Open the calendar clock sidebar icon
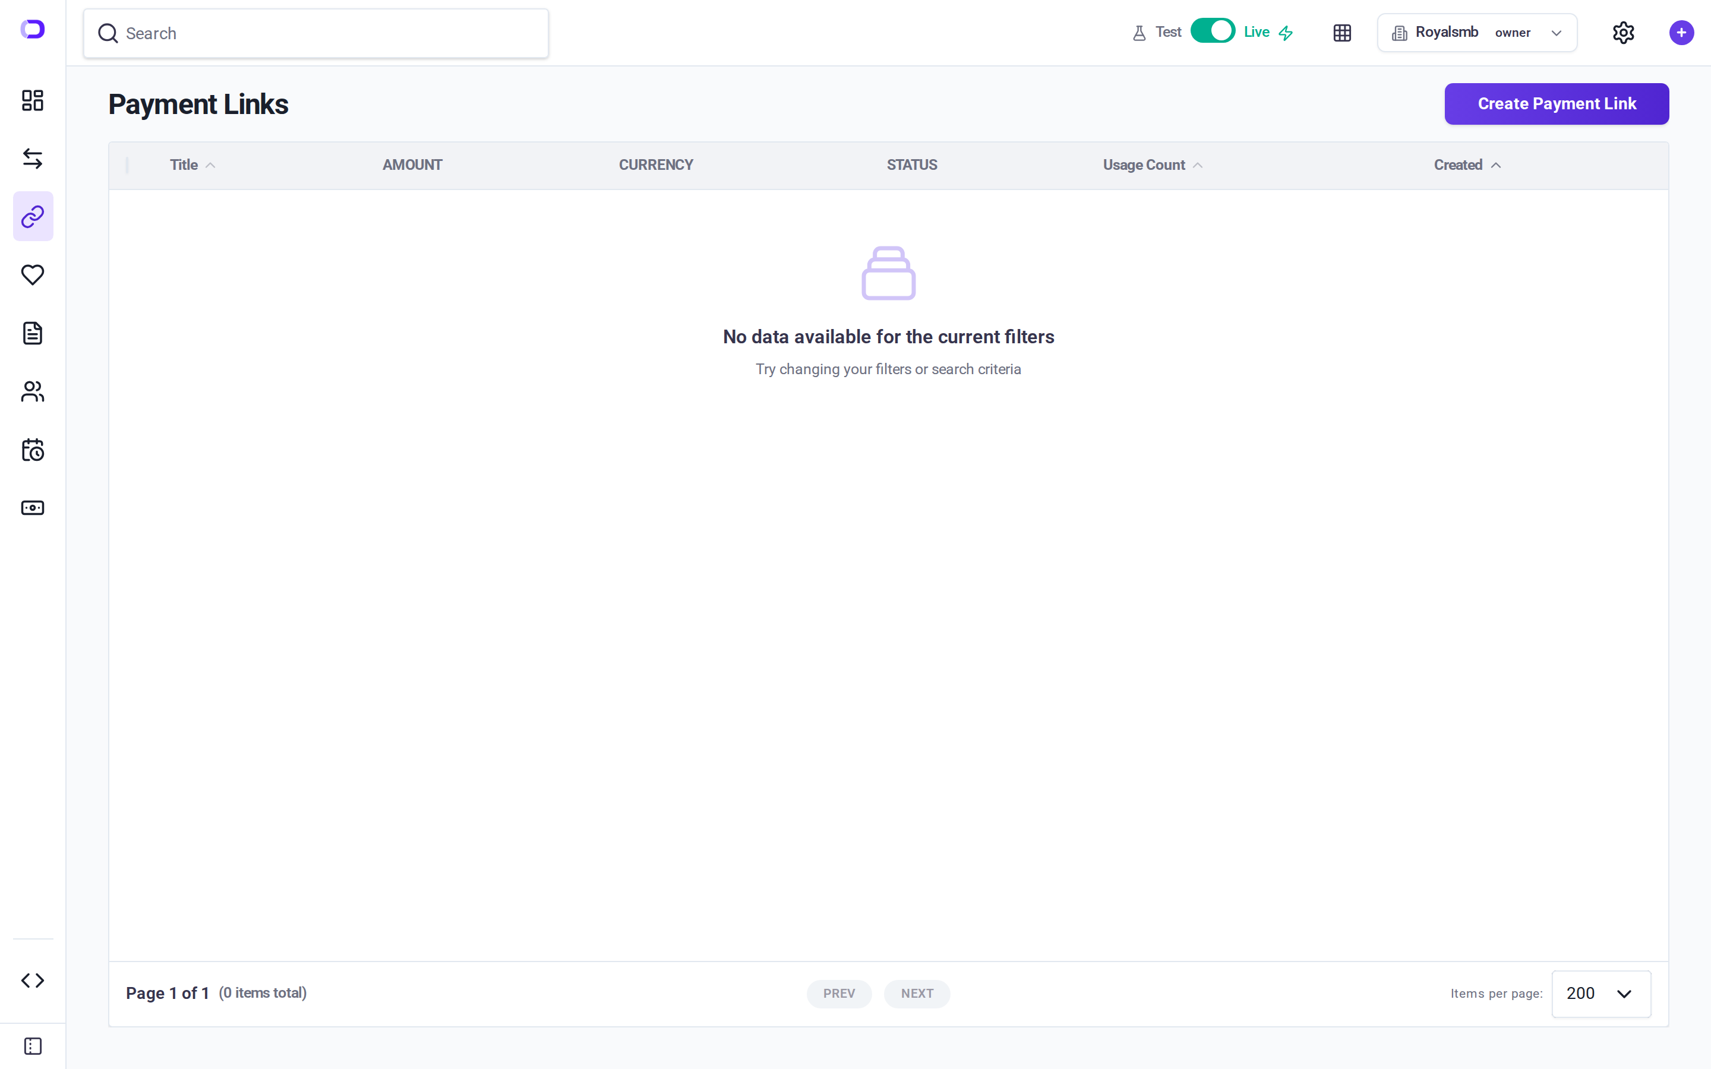This screenshot has width=1711, height=1069. 33,450
